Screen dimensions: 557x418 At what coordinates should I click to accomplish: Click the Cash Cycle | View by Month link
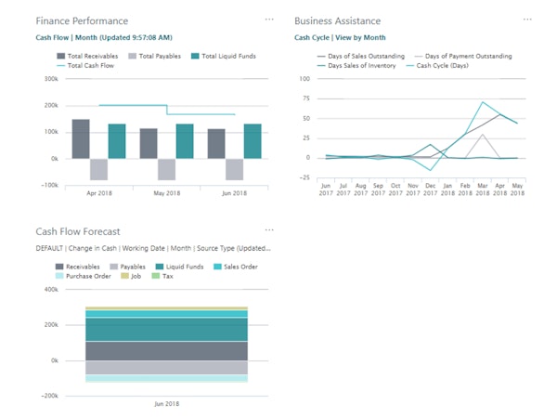pyautogui.click(x=340, y=38)
